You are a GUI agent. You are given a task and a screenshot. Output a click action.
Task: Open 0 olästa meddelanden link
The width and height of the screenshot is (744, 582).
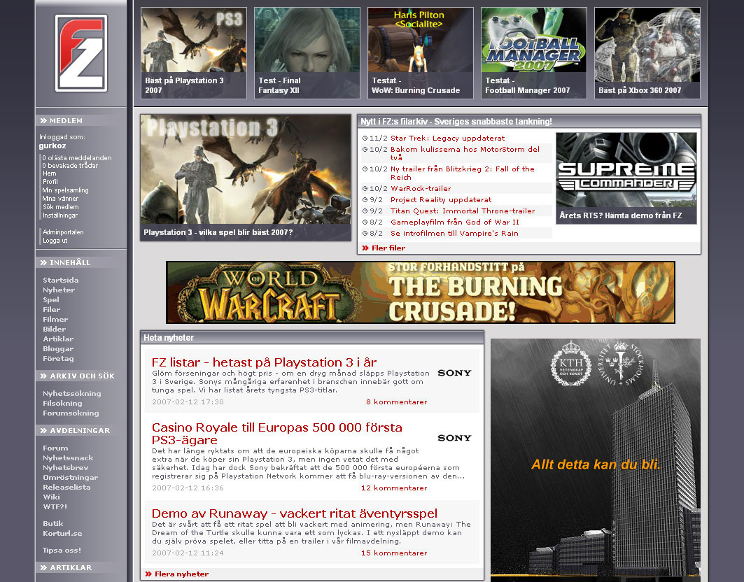(77, 157)
